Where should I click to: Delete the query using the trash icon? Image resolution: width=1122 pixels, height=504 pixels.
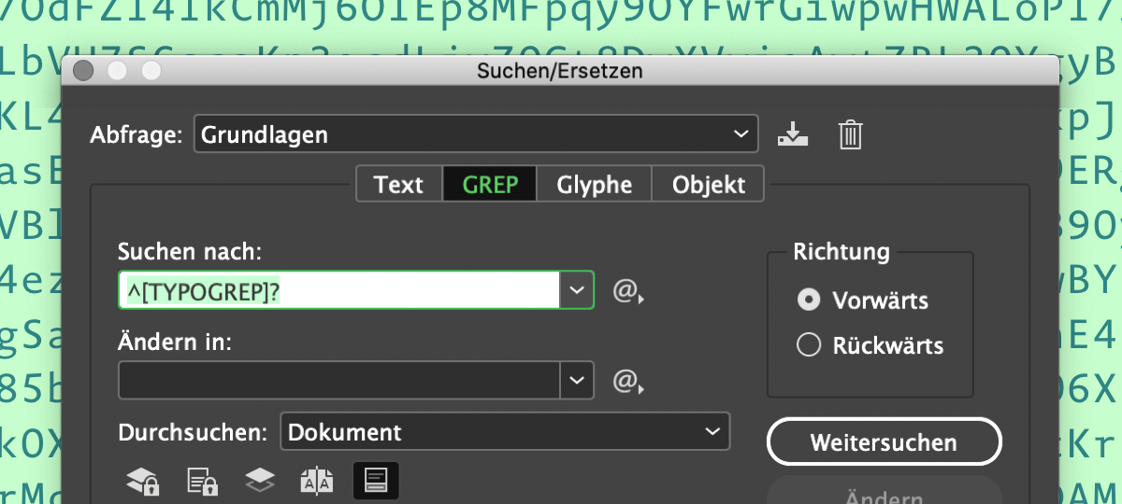pyautogui.click(x=849, y=135)
